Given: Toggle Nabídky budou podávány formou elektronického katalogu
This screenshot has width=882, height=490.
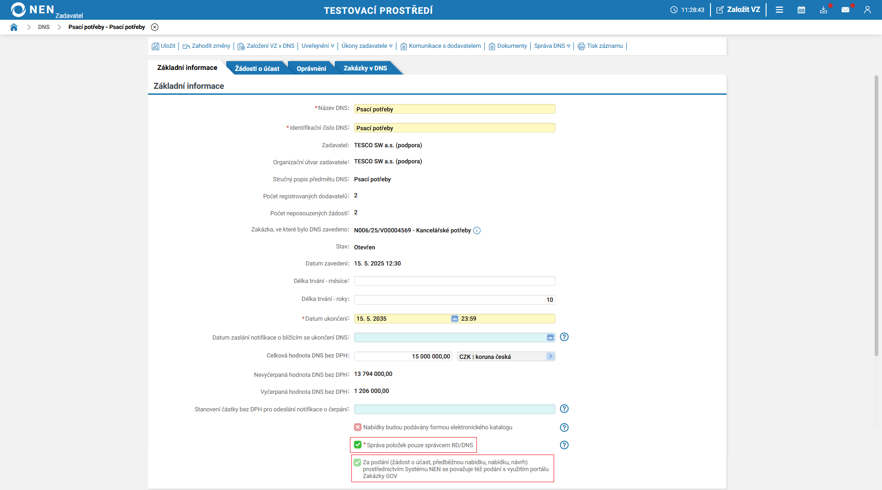Looking at the screenshot, I should (358, 427).
